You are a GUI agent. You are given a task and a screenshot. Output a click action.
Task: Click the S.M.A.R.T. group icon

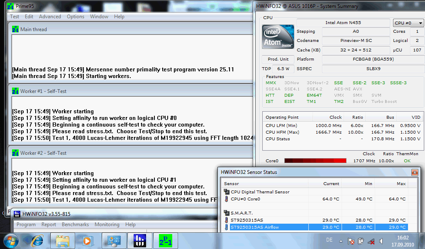227,213
